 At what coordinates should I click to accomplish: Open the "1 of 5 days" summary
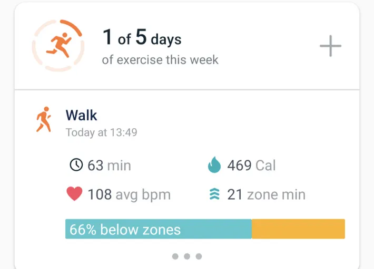pyautogui.click(x=142, y=38)
